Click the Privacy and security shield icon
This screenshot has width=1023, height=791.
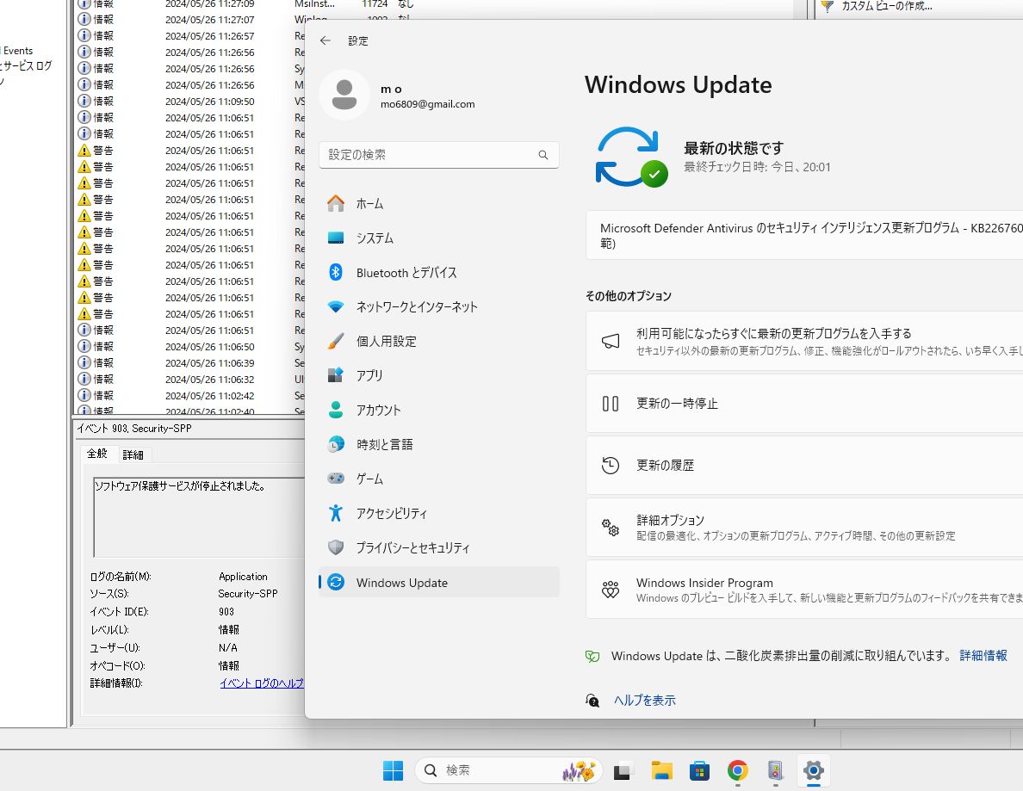click(x=336, y=547)
